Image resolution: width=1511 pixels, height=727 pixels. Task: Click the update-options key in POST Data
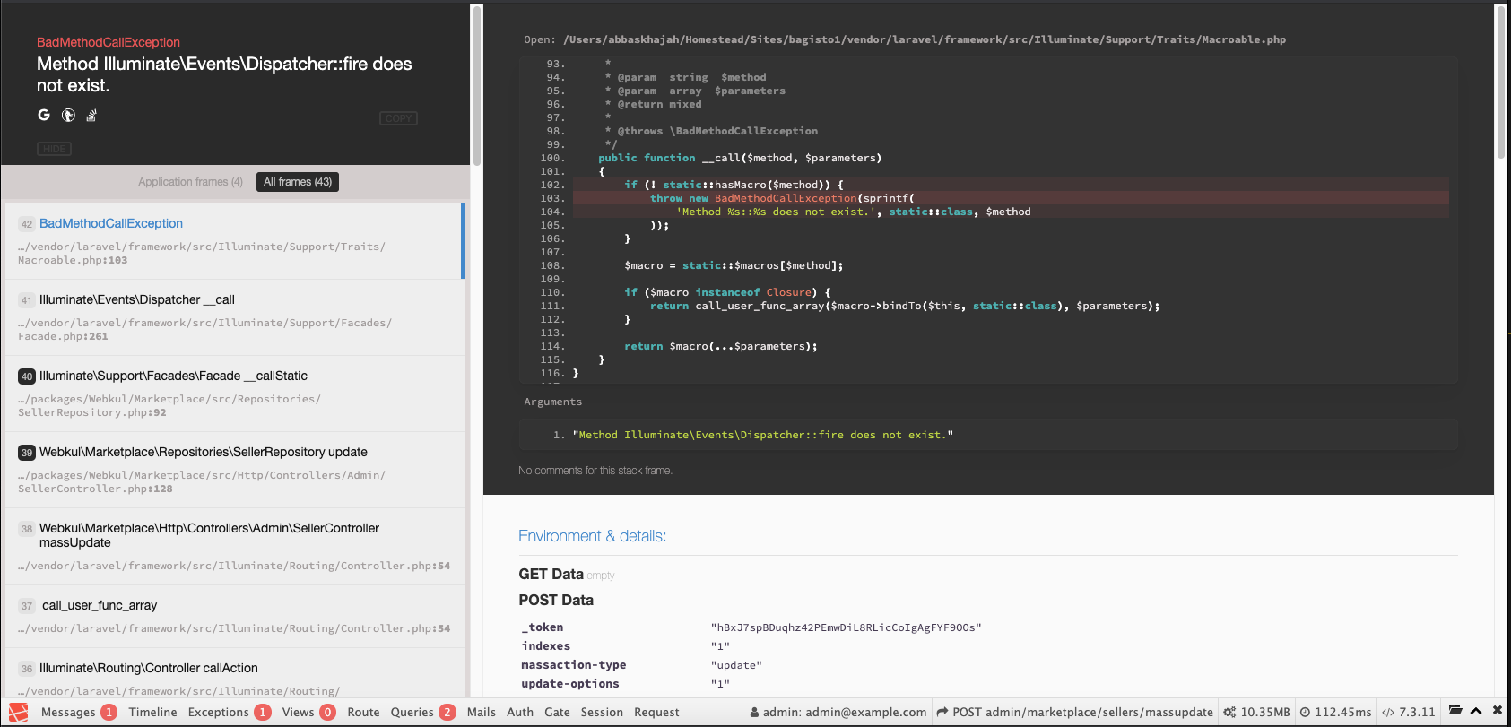tap(570, 684)
